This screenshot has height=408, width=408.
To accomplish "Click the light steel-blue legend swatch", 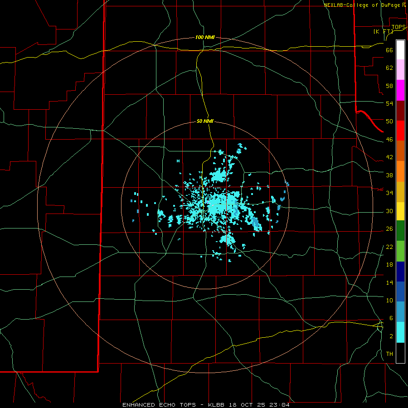I will [400, 311].
